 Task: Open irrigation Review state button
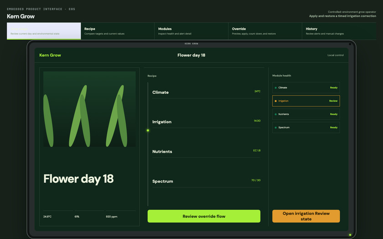click(306, 216)
